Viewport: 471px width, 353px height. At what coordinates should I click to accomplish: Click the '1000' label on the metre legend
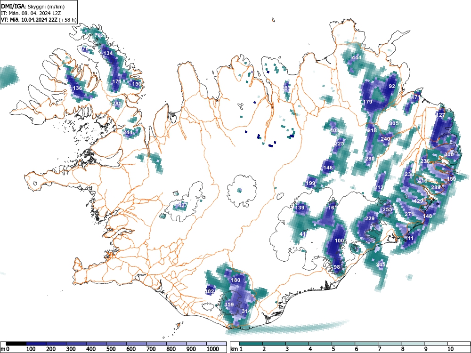point(213,349)
